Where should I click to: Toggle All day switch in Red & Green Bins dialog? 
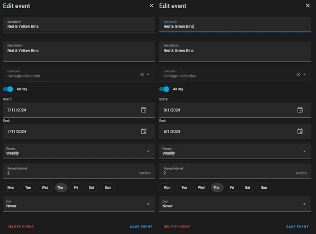(164, 89)
